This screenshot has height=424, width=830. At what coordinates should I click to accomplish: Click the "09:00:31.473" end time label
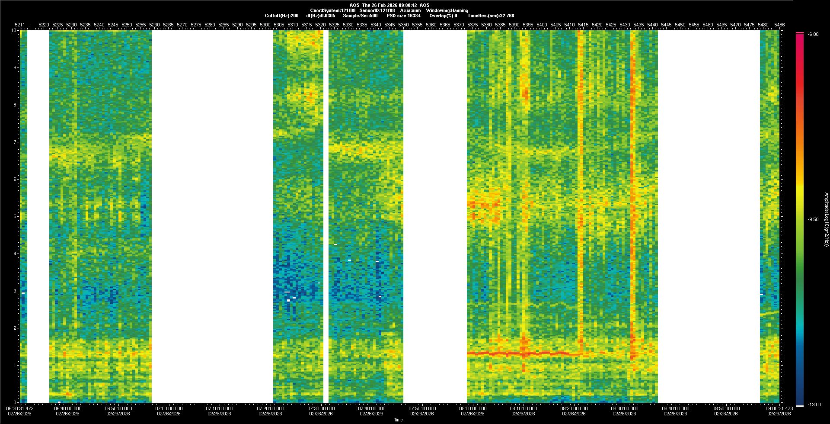[x=779, y=408]
